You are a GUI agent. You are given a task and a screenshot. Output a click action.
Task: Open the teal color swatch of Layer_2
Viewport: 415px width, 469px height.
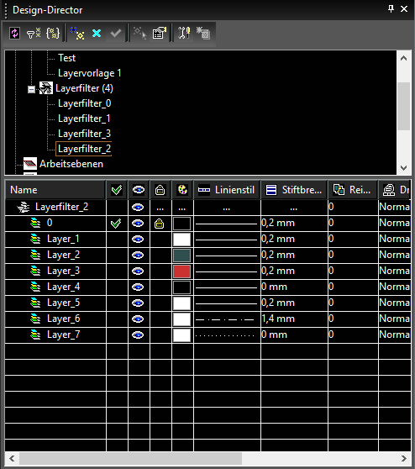[x=181, y=256]
